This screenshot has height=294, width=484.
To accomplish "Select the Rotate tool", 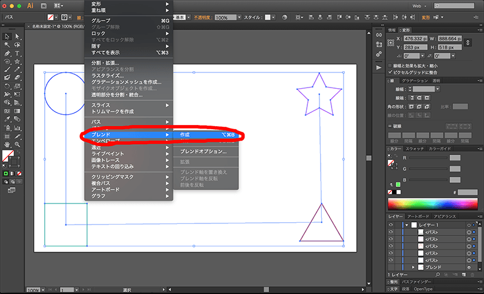I will [7, 86].
